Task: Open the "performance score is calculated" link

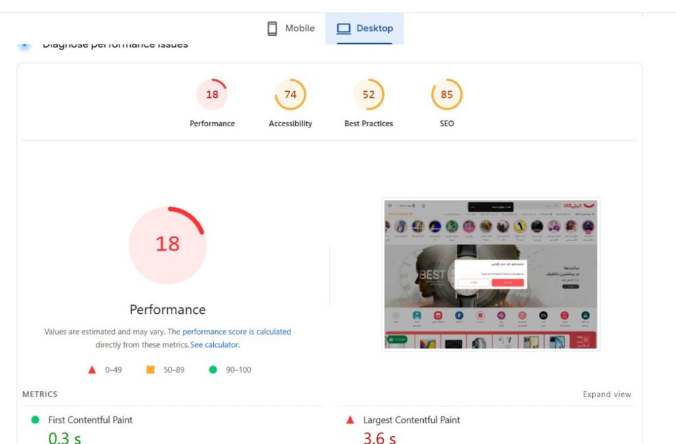Action: (x=236, y=332)
